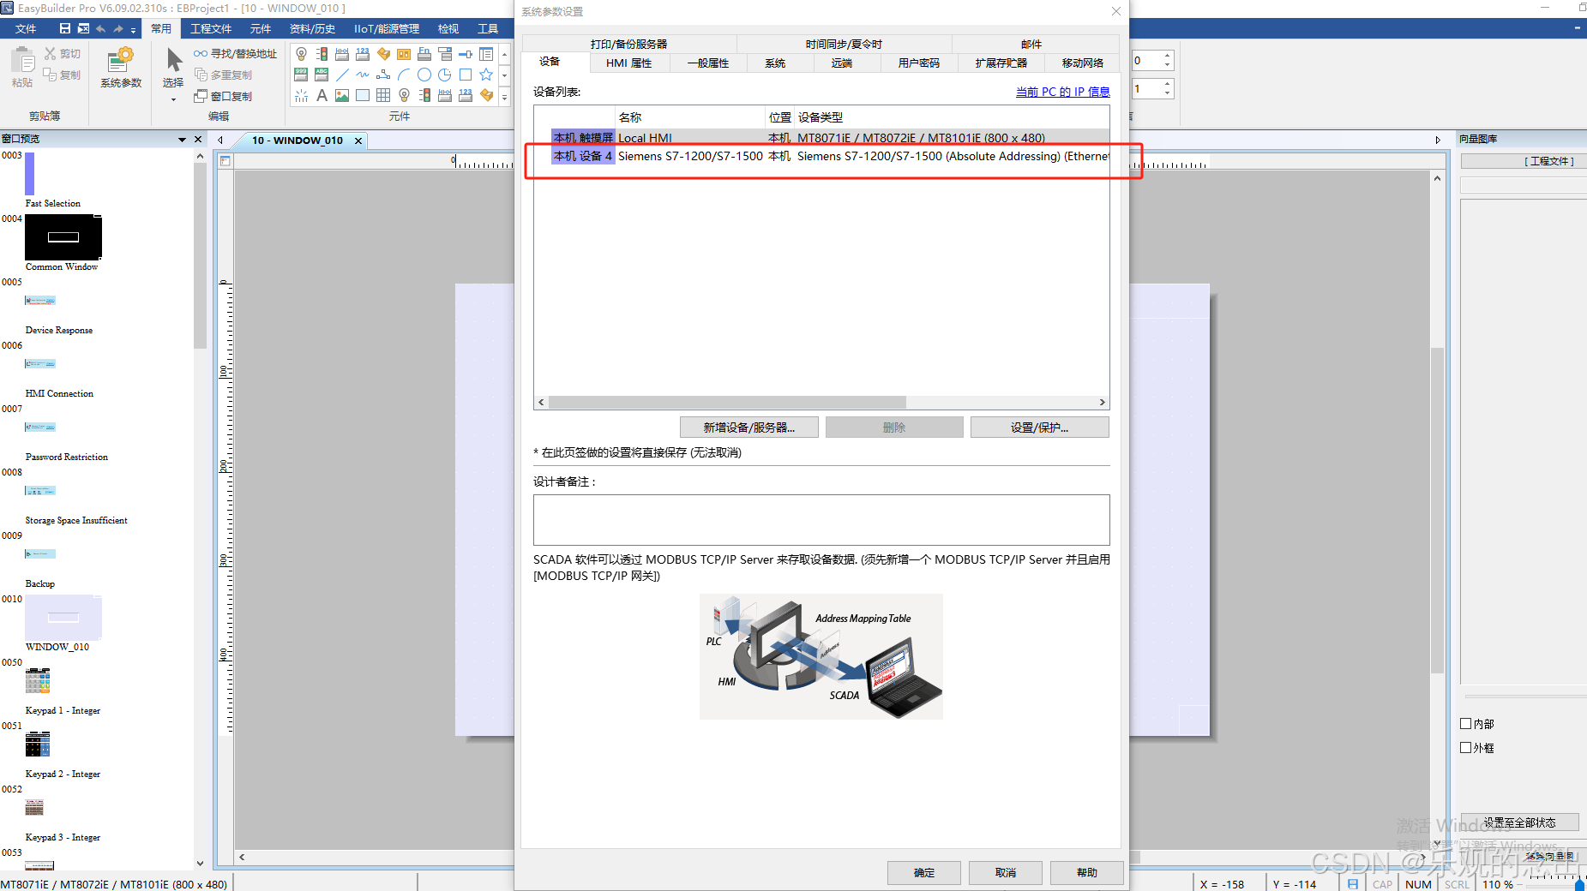Viewport: 1587px width, 891px height.
Task: Select the ABC ASCII input icon
Action: (322, 75)
